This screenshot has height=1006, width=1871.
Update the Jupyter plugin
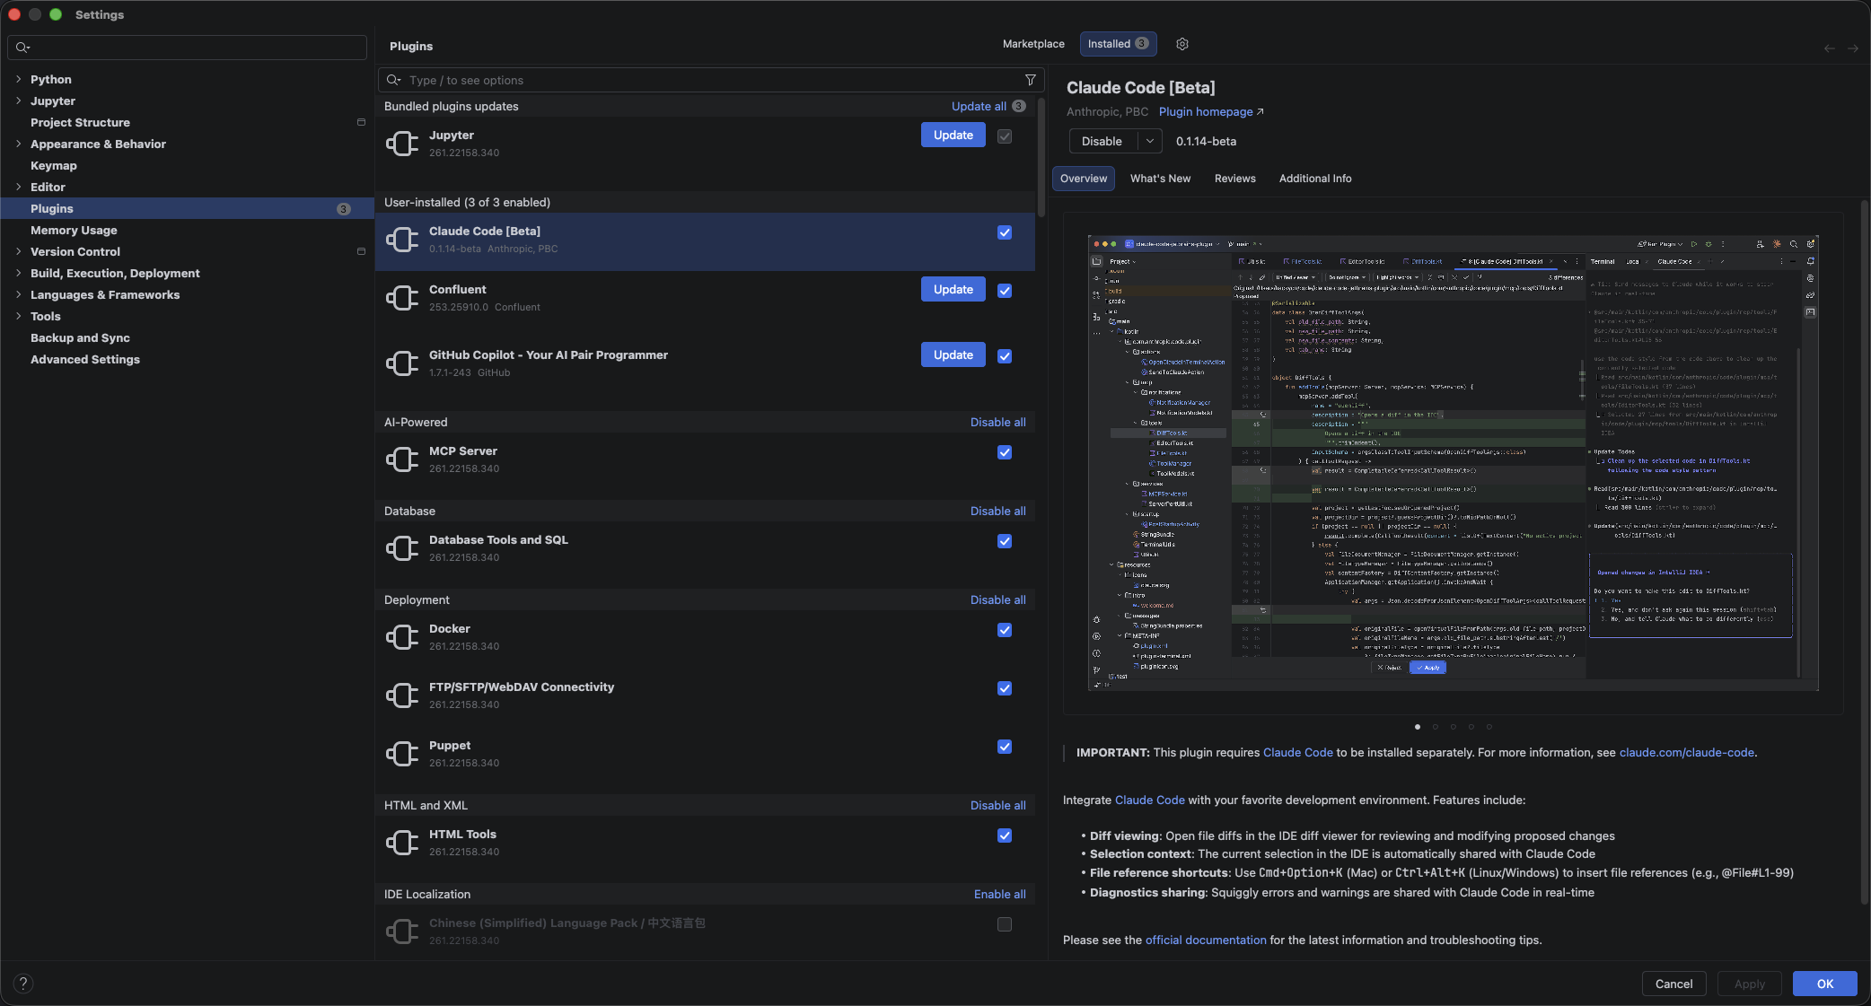click(953, 135)
